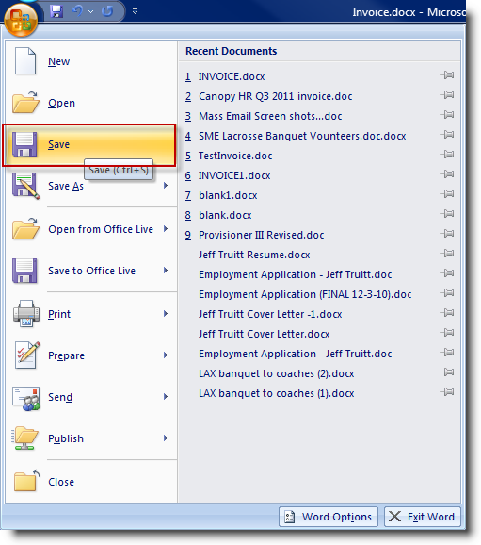Open Customize Quick Access Toolbar dropdown

[135, 12]
